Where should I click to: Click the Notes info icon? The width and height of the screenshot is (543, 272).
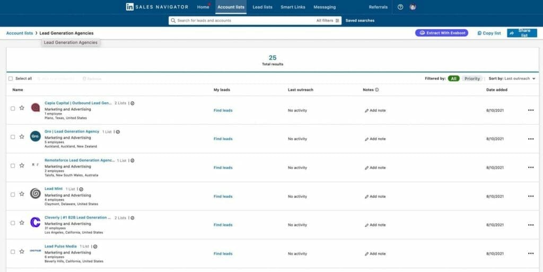pyautogui.click(x=377, y=90)
